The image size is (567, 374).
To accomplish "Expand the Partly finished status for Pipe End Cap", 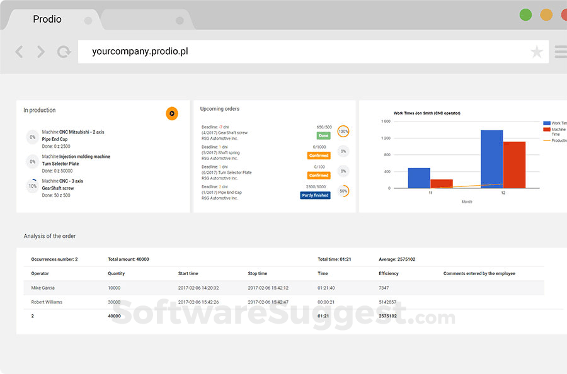I will coord(314,195).
